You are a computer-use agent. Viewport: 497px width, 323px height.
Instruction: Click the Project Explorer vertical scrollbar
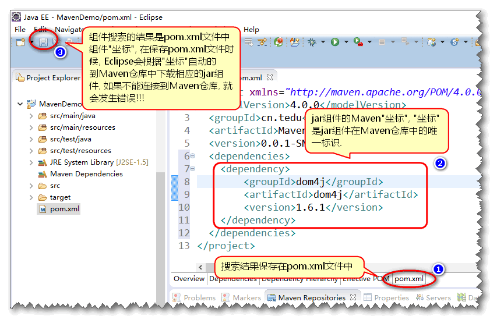(x=161, y=237)
